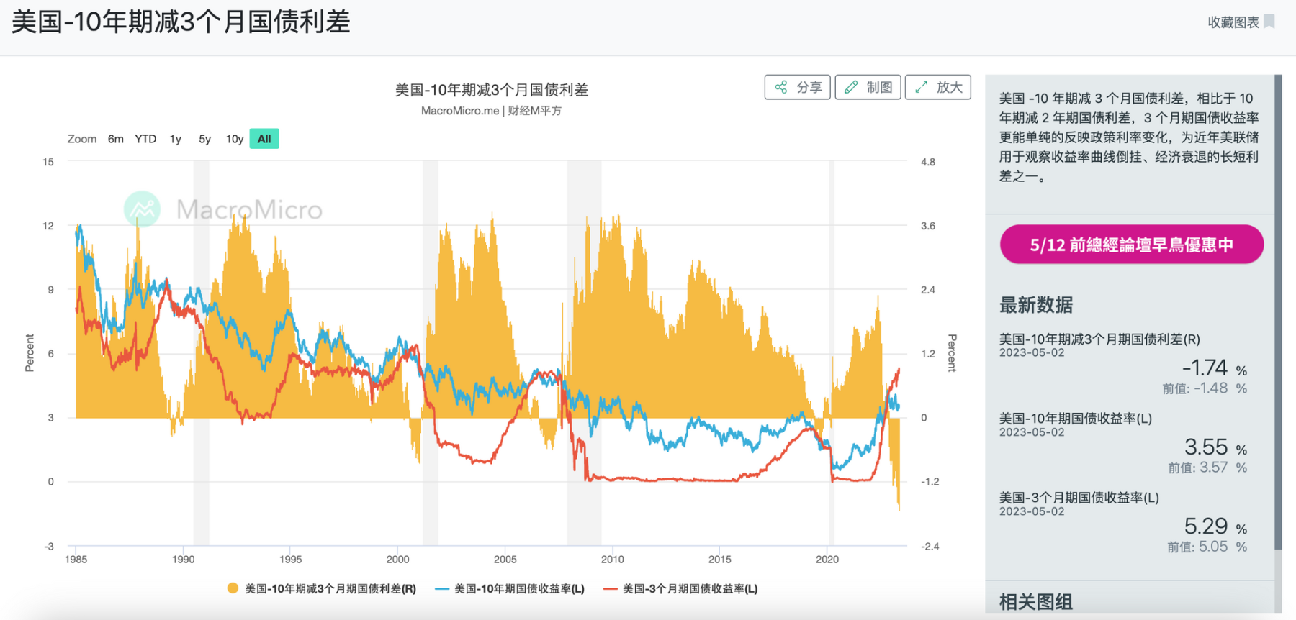Toggle the 美国-10年期国债收益率(L) legend series
This screenshot has height=620, width=1296.
pos(510,588)
